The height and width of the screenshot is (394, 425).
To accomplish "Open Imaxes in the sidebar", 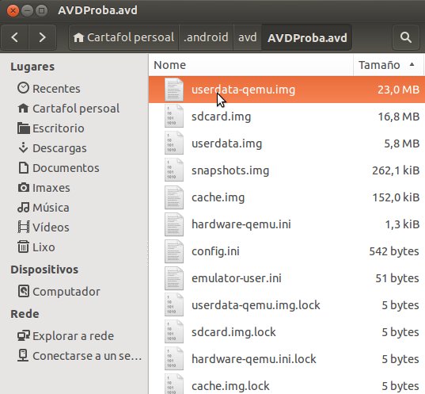I will (x=51, y=188).
